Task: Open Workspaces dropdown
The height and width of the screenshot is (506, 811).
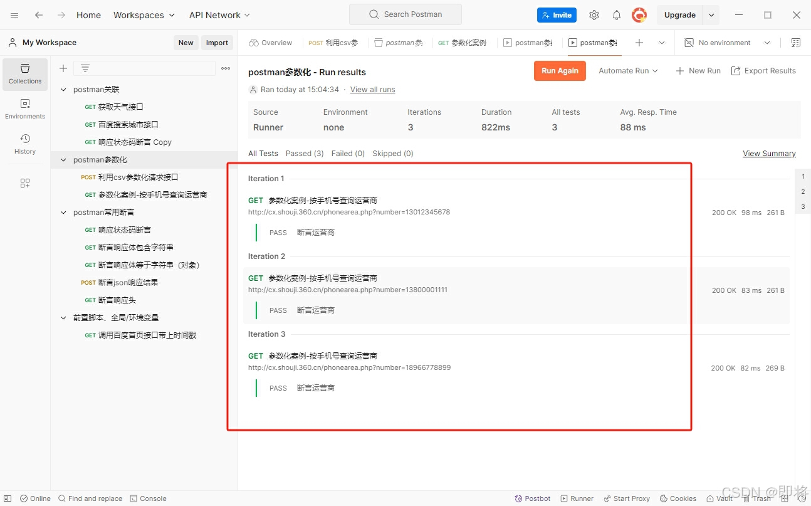Action: [x=144, y=15]
